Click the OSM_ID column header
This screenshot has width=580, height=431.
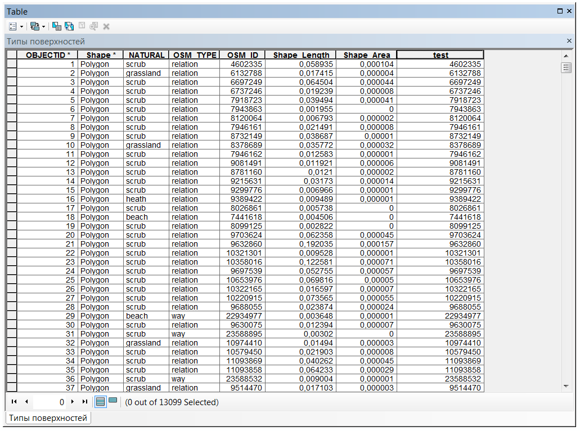coord(242,55)
